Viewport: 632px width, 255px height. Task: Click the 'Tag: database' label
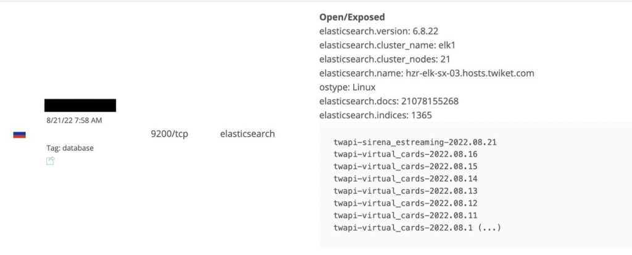point(70,148)
